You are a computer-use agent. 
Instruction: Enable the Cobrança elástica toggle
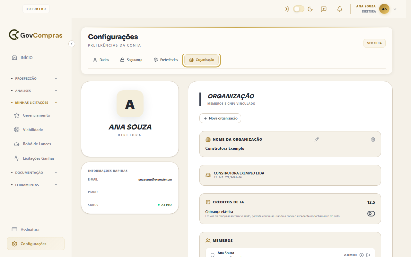371,214
